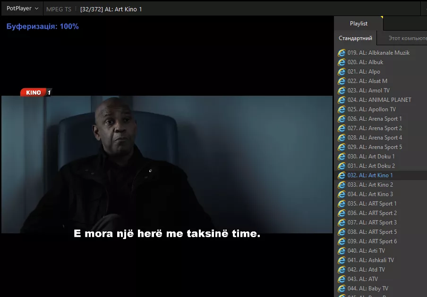Open the PotPlayer main menu dropdown
The height and width of the screenshot is (297, 427).
point(22,8)
